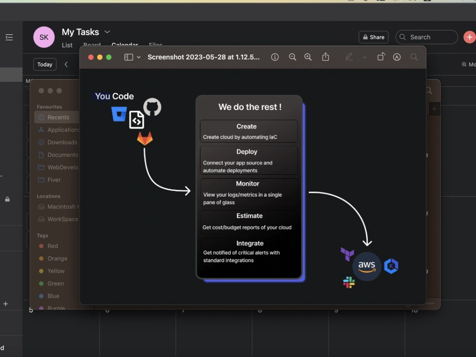
Task: Click the Tags section heading in Finder
Action: [x=42, y=236]
